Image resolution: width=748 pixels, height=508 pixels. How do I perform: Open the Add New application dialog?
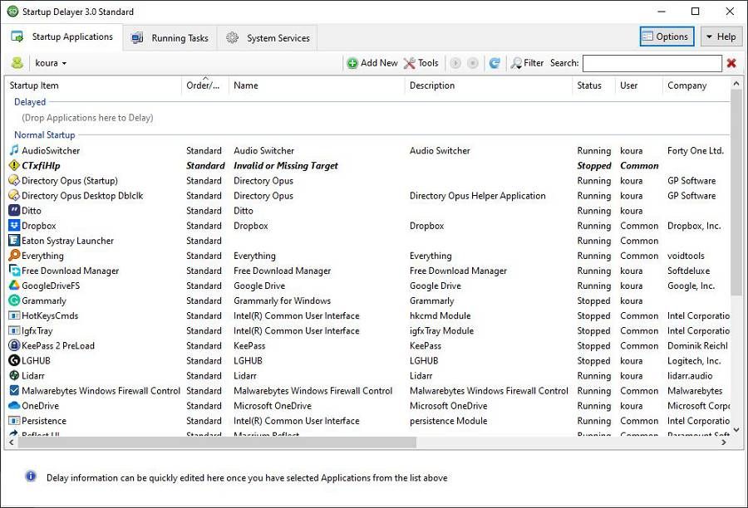coord(372,62)
